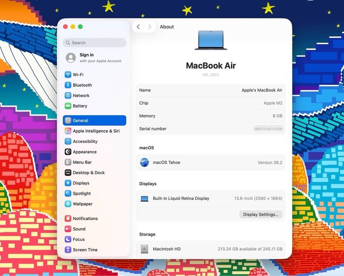The height and width of the screenshot is (276, 344).
Task: Click the Macintosh HD drive icon
Action: (x=144, y=249)
